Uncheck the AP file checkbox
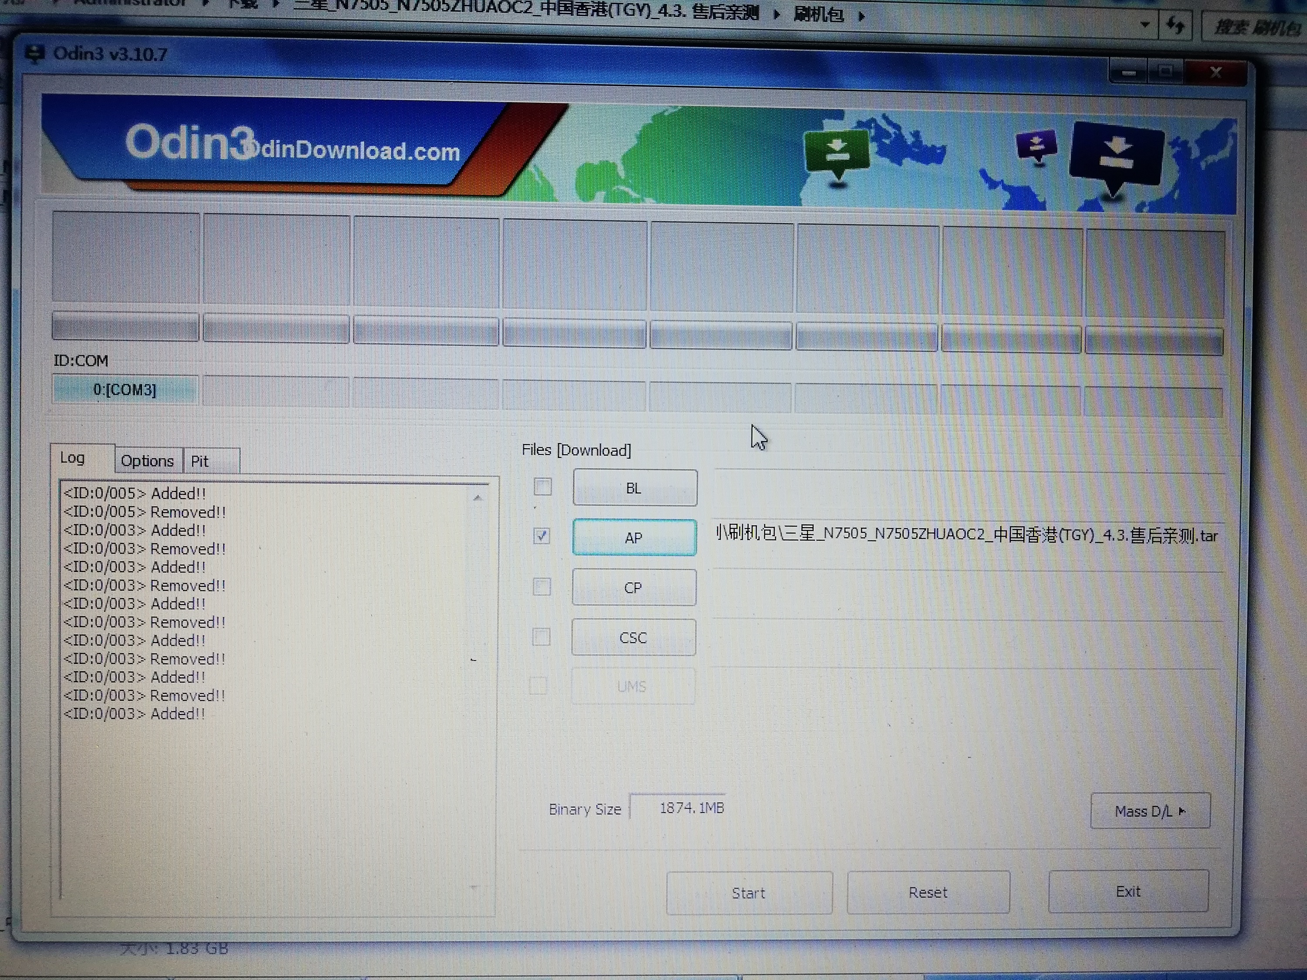The image size is (1307, 980). [x=541, y=536]
